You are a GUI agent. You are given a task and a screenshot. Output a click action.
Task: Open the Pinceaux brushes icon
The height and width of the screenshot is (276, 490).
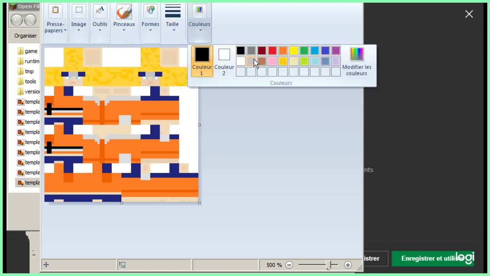(124, 11)
